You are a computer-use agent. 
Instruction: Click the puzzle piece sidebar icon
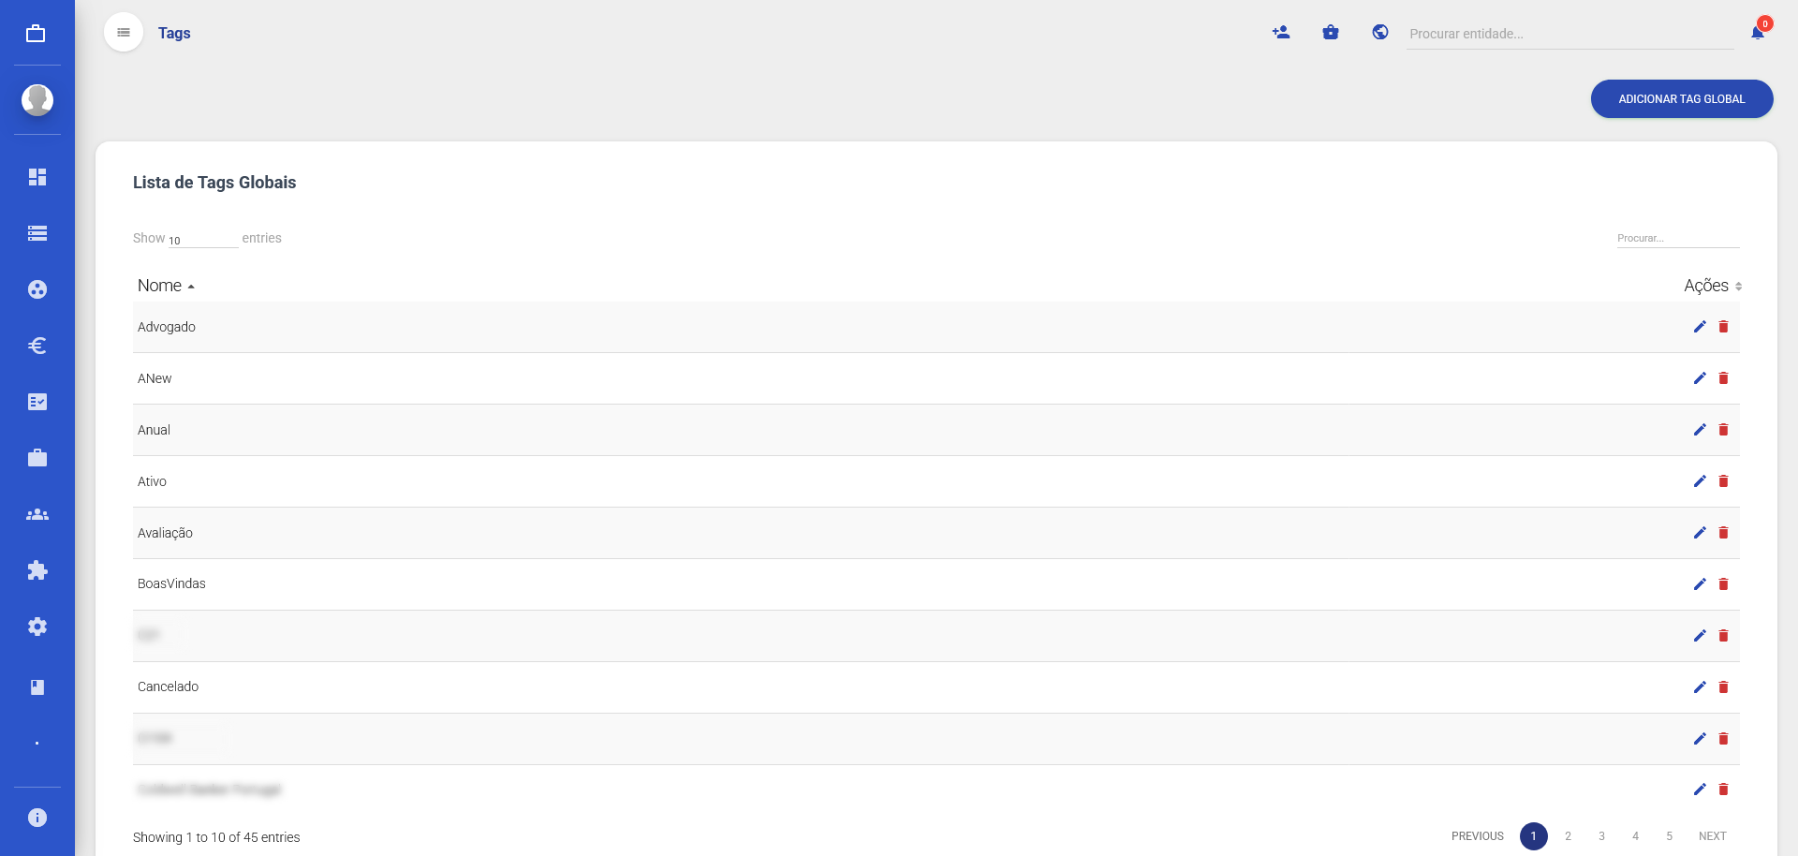tap(37, 570)
